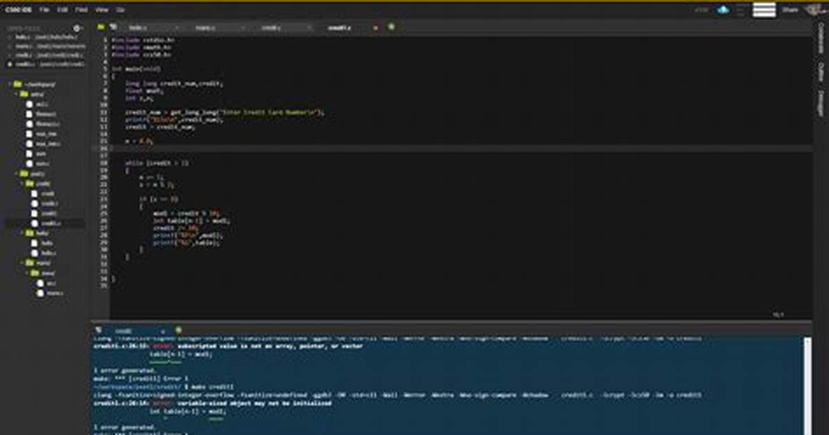Screen dimensions: 829x435
Task: Add new terminal tab with green plus
Action: 178,330
